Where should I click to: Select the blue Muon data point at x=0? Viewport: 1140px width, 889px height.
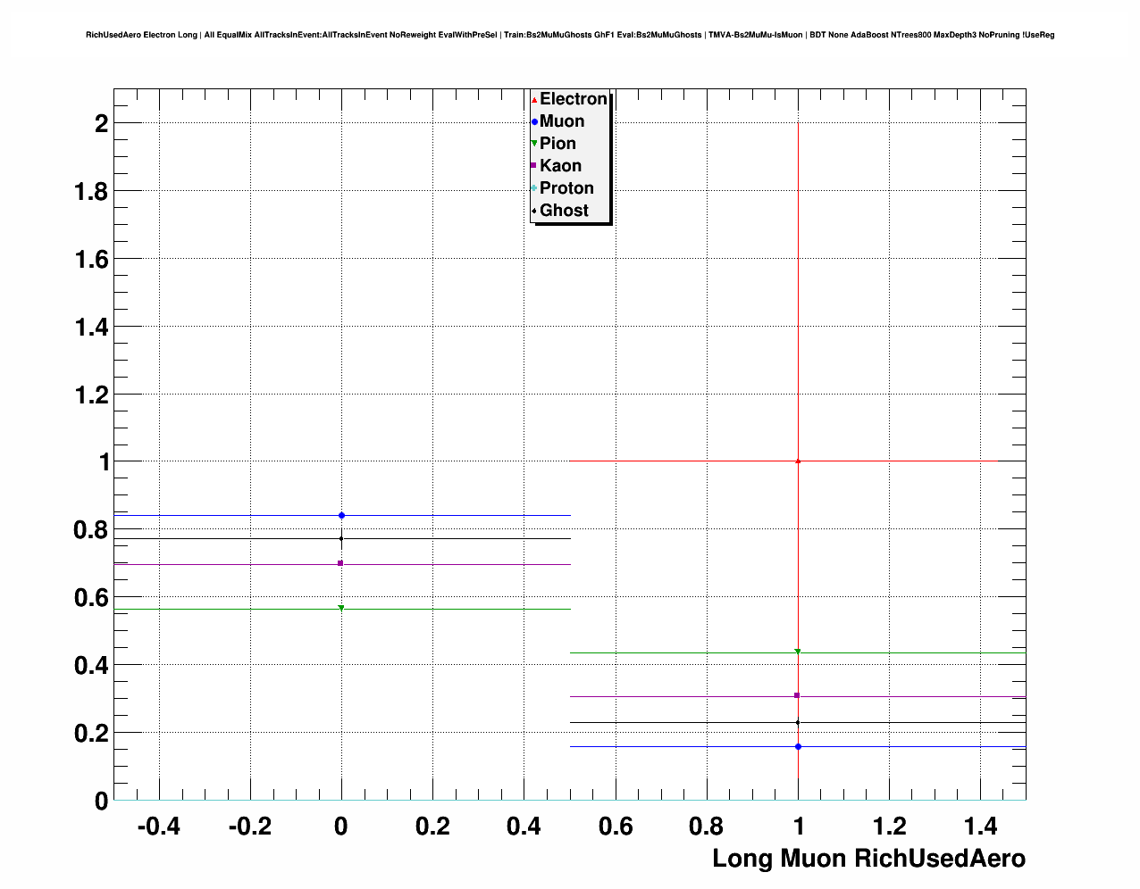pyautogui.click(x=341, y=515)
